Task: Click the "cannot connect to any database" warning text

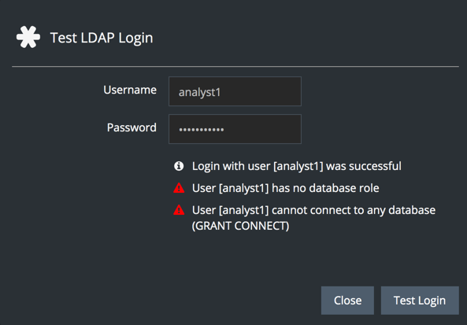Action: point(354,210)
